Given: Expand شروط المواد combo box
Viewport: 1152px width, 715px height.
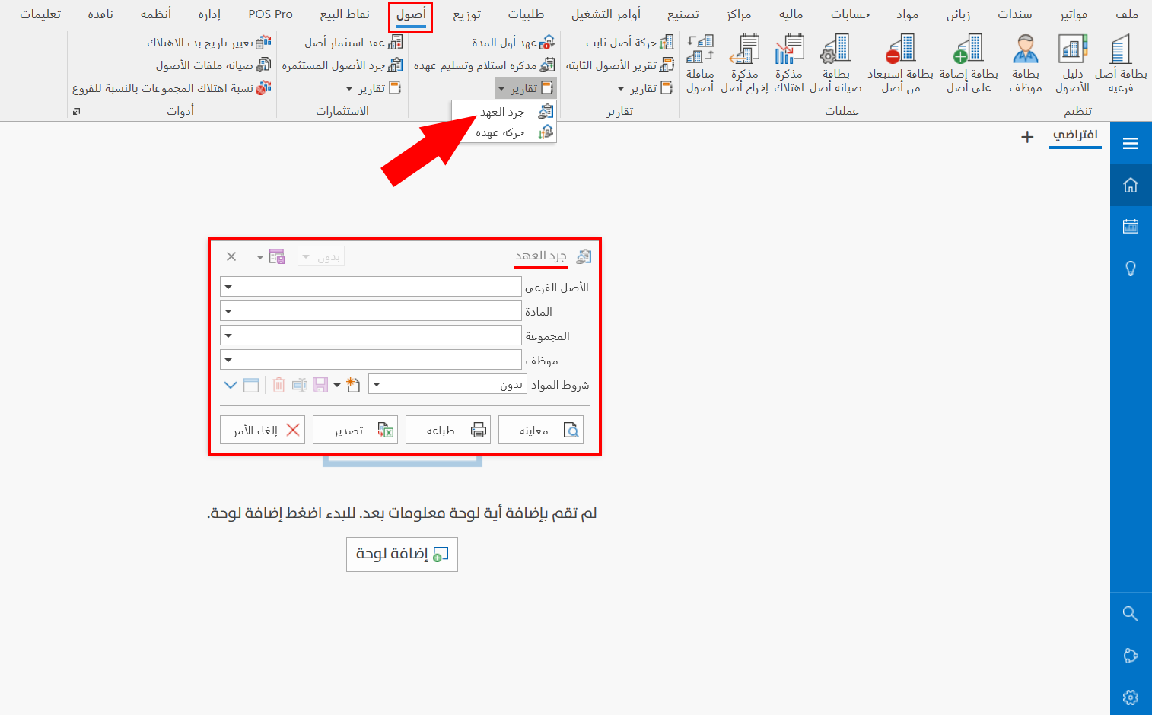Looking at the screenshot, I should click(377, 384).
